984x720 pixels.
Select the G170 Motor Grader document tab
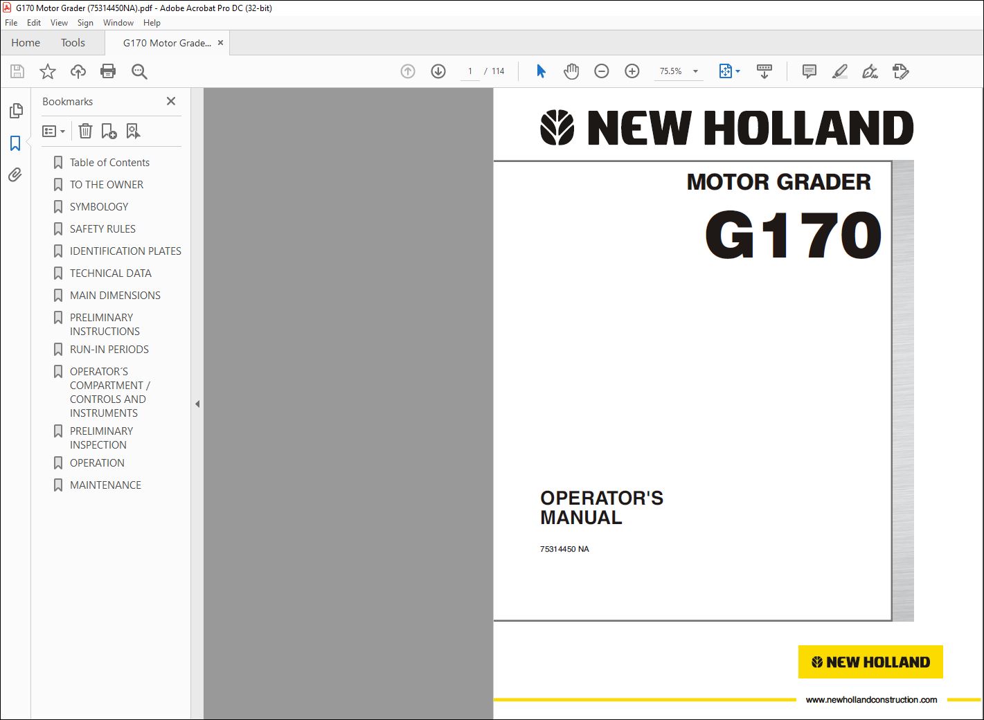[x=167, y=43]
